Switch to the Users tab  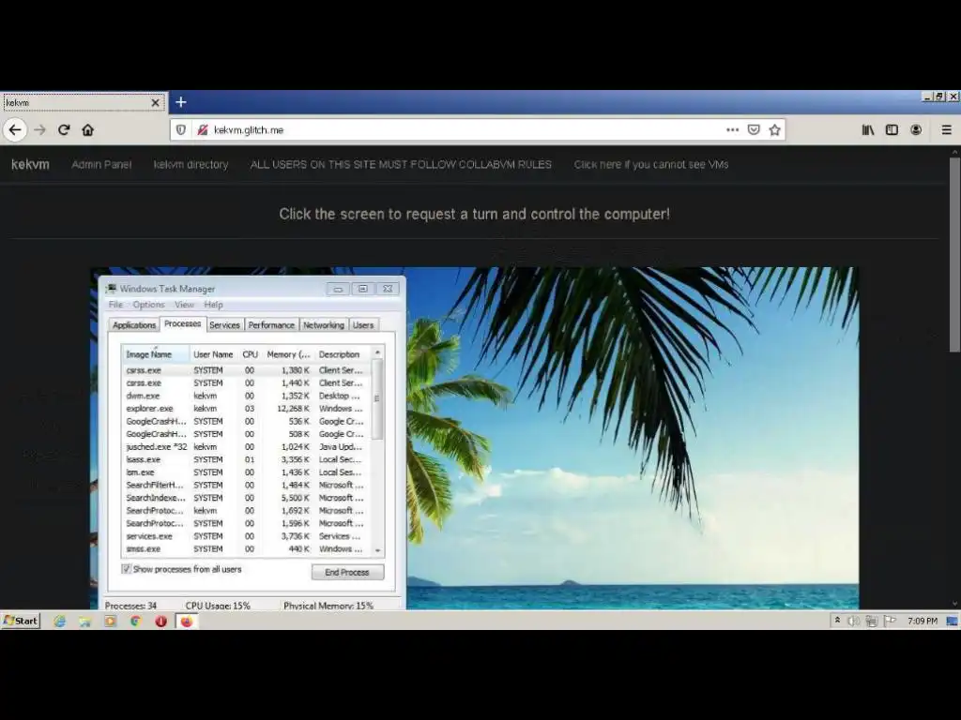(x=363, y=325)
